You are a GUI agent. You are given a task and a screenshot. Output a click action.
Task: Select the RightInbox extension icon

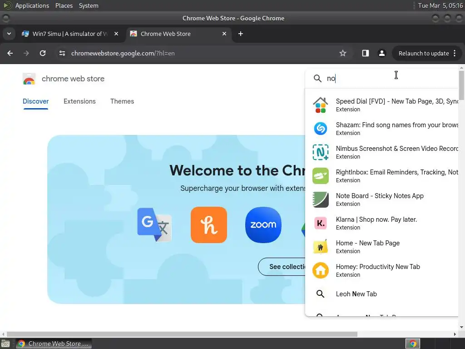tap(321, 176)
